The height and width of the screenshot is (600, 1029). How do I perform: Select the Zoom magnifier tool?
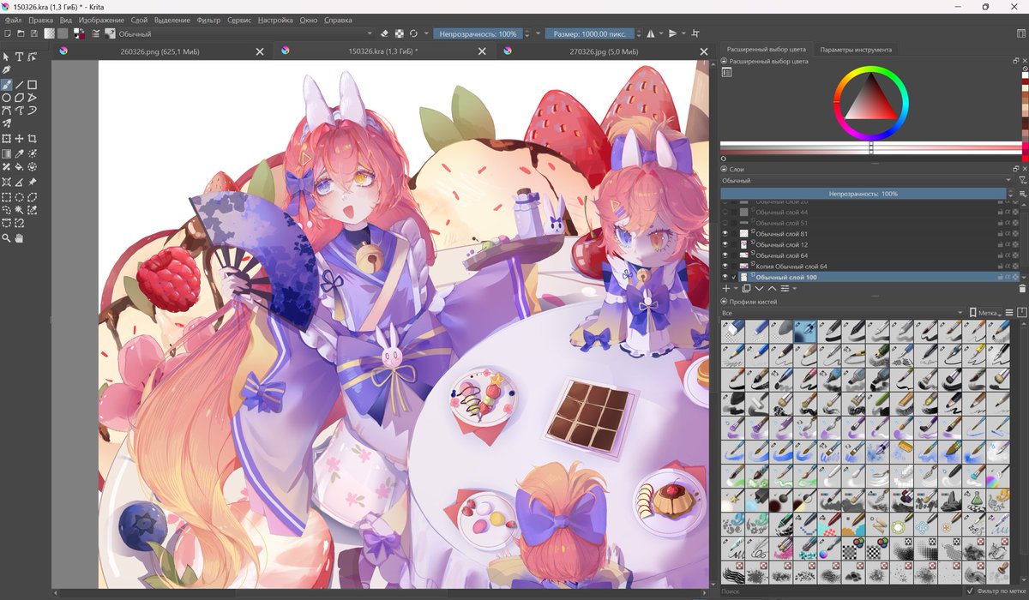pyautogui.click(x=7, y=237)
